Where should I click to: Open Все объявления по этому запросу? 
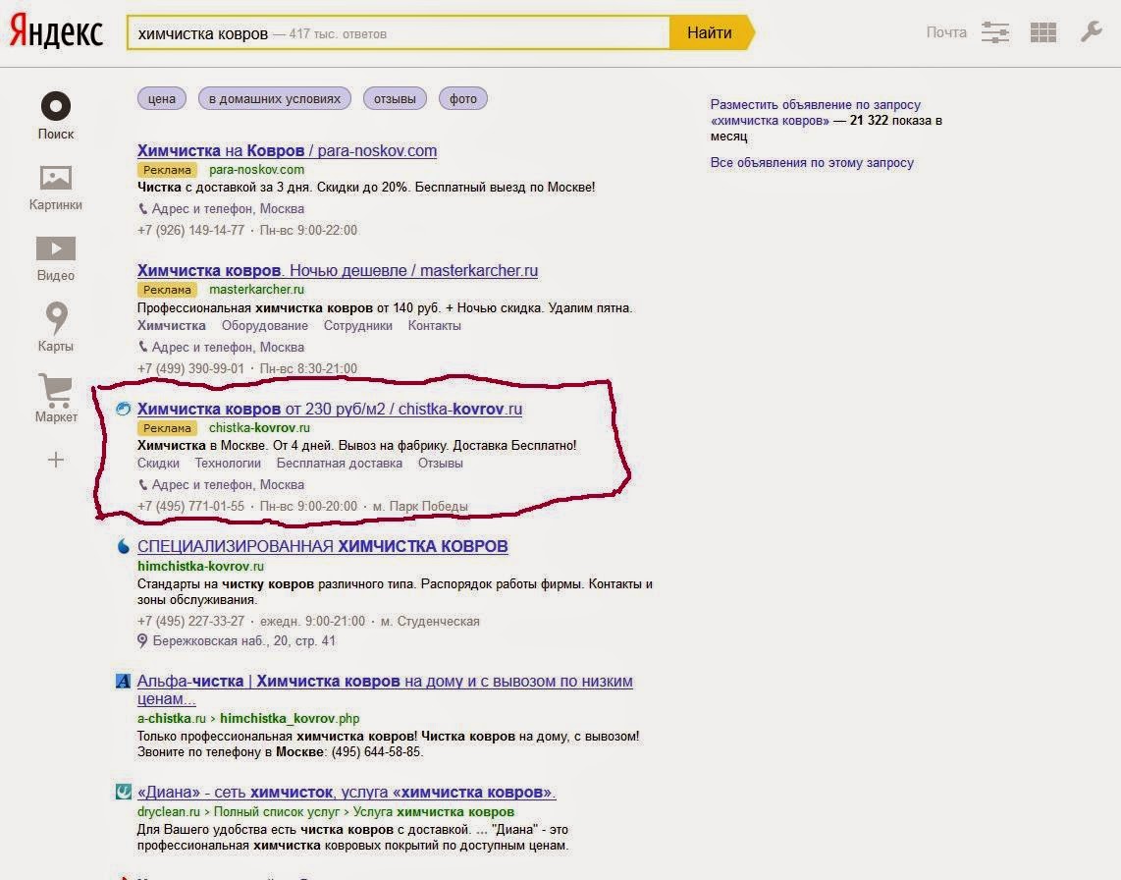[x=812, y=162]
